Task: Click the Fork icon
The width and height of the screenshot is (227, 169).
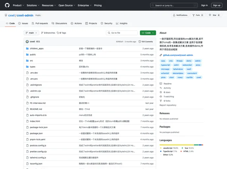Action: click(194, 15)
